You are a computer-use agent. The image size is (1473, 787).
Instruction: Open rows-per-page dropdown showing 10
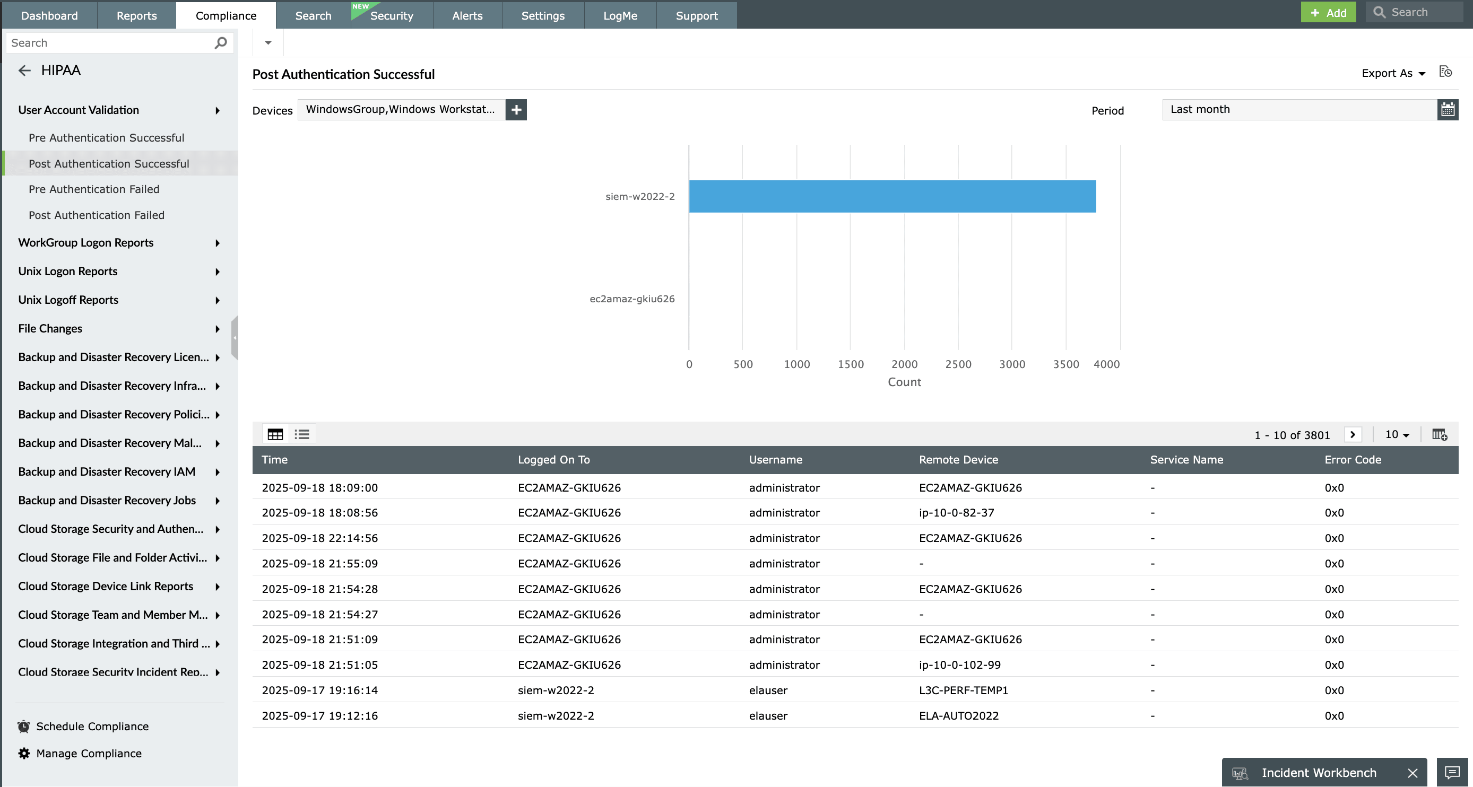(x=1397, y=435)
